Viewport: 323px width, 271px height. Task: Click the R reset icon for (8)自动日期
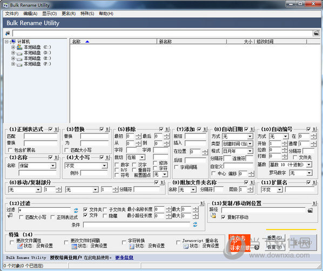tap(252, 130)
